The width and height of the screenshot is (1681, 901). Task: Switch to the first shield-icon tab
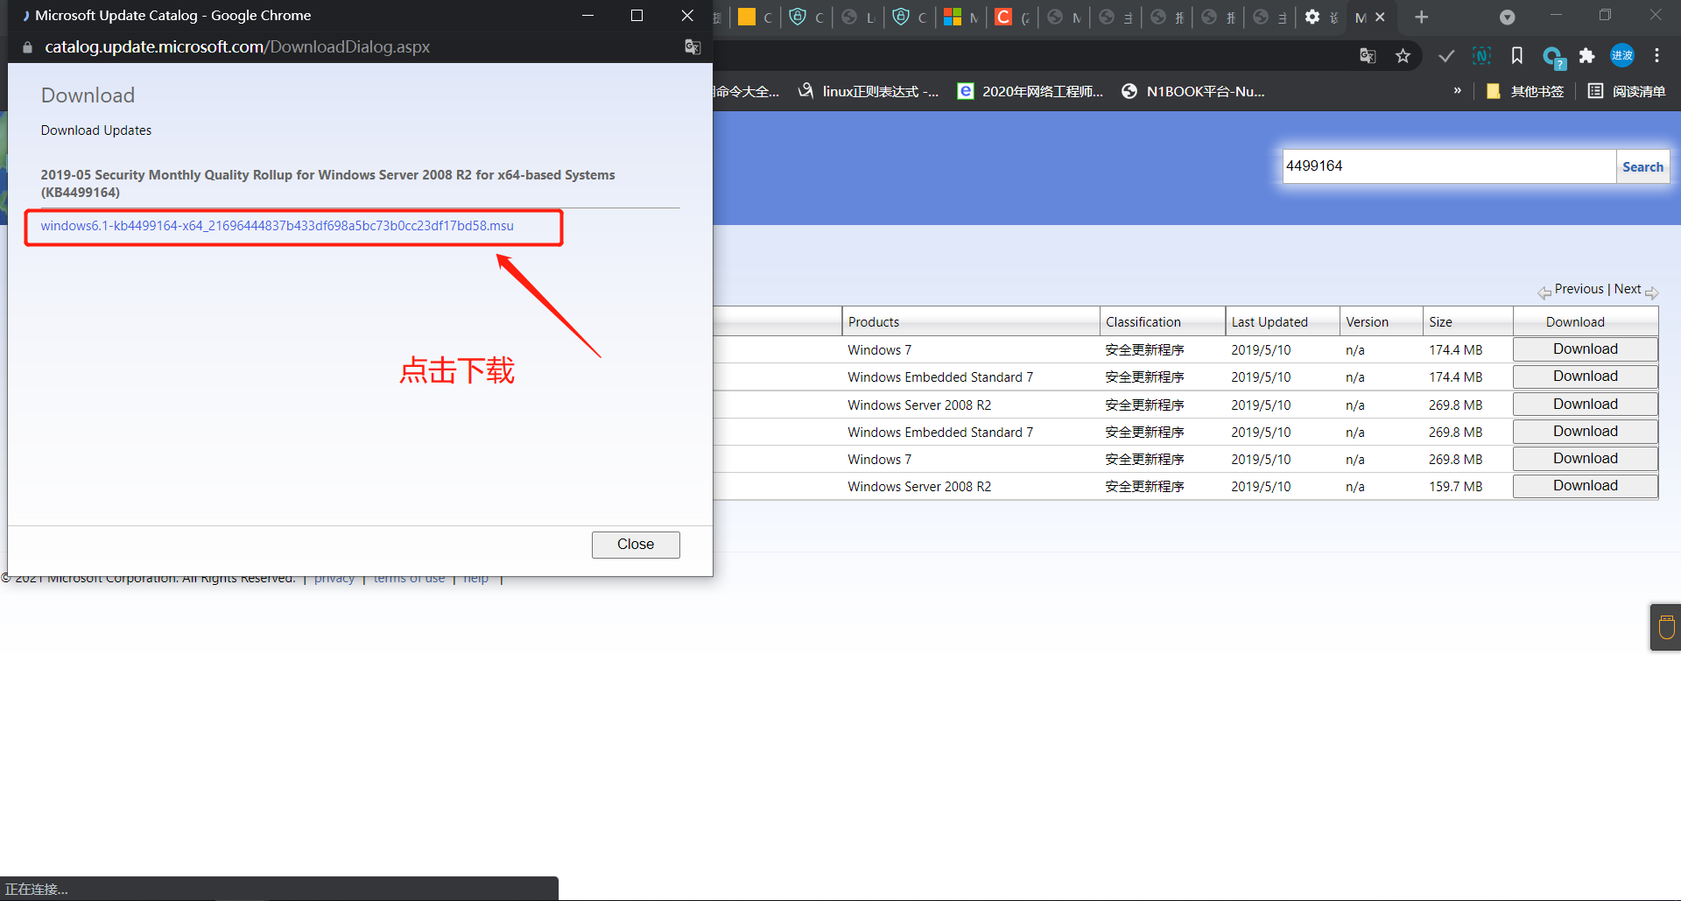(806, 17)
